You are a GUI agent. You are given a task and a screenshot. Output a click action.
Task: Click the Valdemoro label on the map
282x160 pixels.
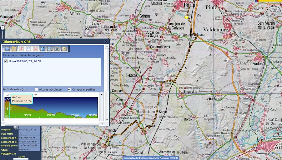click(216, 29)
